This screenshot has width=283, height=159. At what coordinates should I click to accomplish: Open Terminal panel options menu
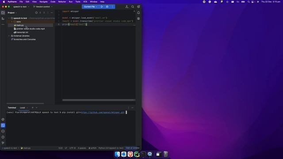[x=129, y=108]
